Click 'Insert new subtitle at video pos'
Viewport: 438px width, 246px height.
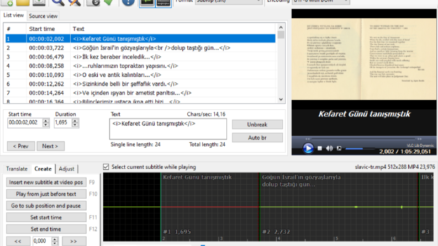(x=46, y=182)
